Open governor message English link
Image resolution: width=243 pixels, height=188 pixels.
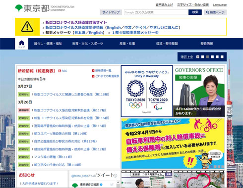click(x=96, y=33)
